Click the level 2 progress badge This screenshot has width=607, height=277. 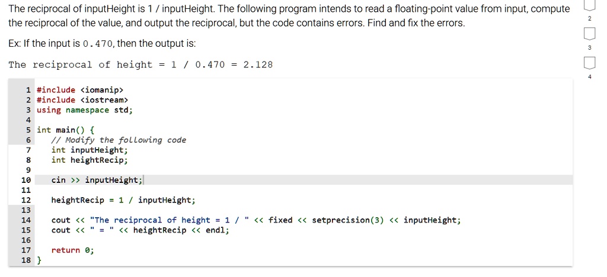(589, 7)
